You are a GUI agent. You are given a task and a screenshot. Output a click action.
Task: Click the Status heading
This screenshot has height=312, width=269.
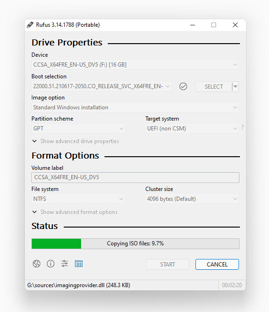point(45,226)
